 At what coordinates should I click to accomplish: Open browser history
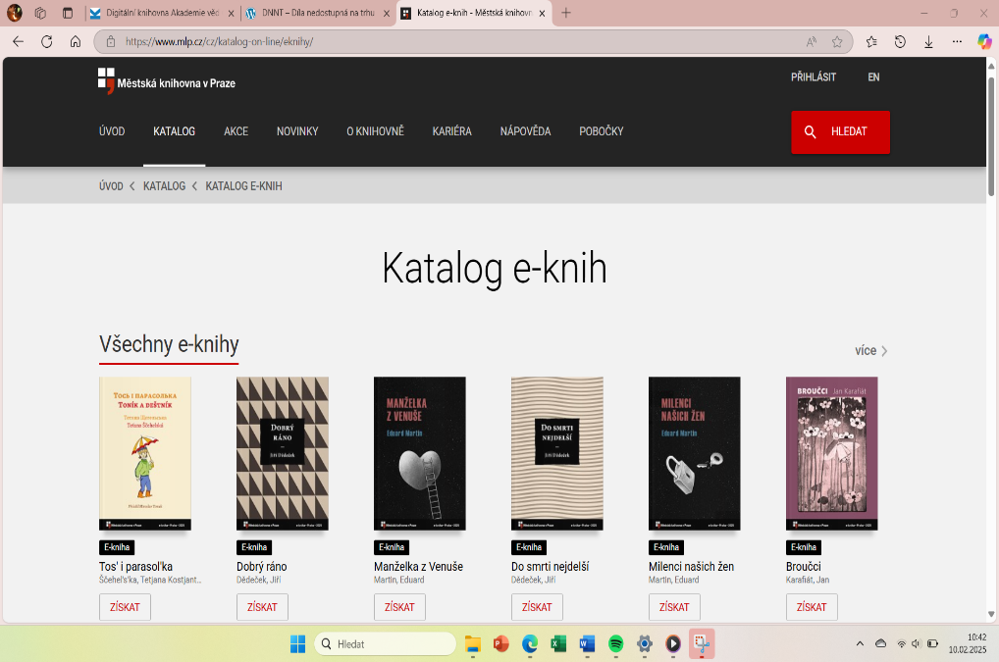pyautogui.click(x=900, y=41)
